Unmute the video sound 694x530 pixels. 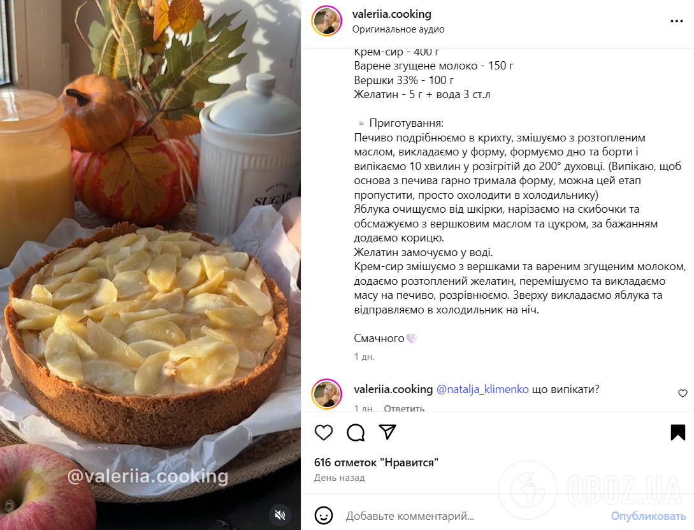click(280, 515)
